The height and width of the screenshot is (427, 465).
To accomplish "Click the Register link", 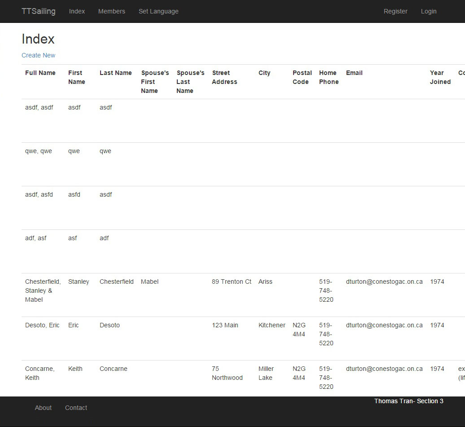I will tap(395, 11).
